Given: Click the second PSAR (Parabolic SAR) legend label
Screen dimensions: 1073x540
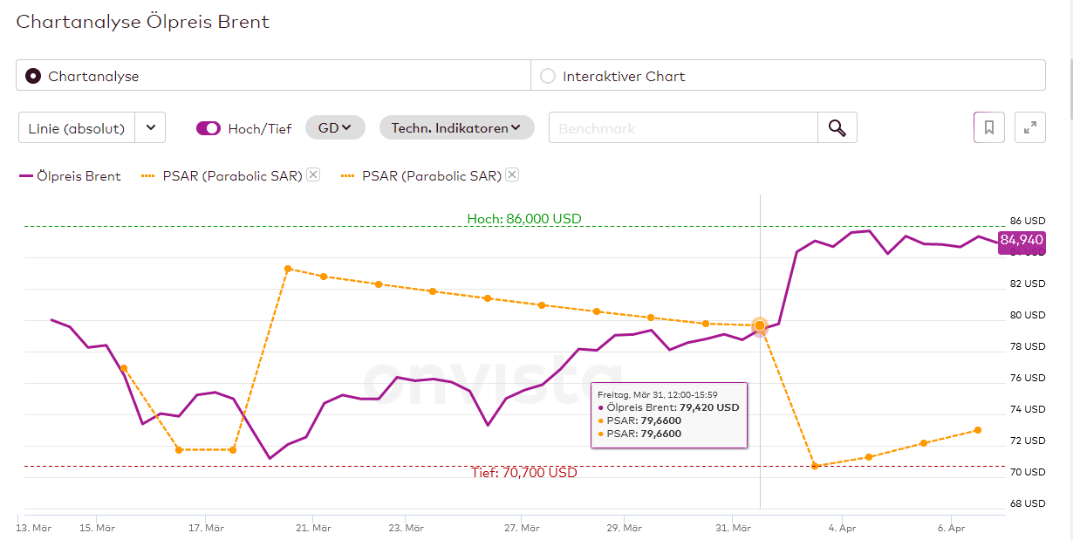Looking at the screenshot, I should pos(431,176).
